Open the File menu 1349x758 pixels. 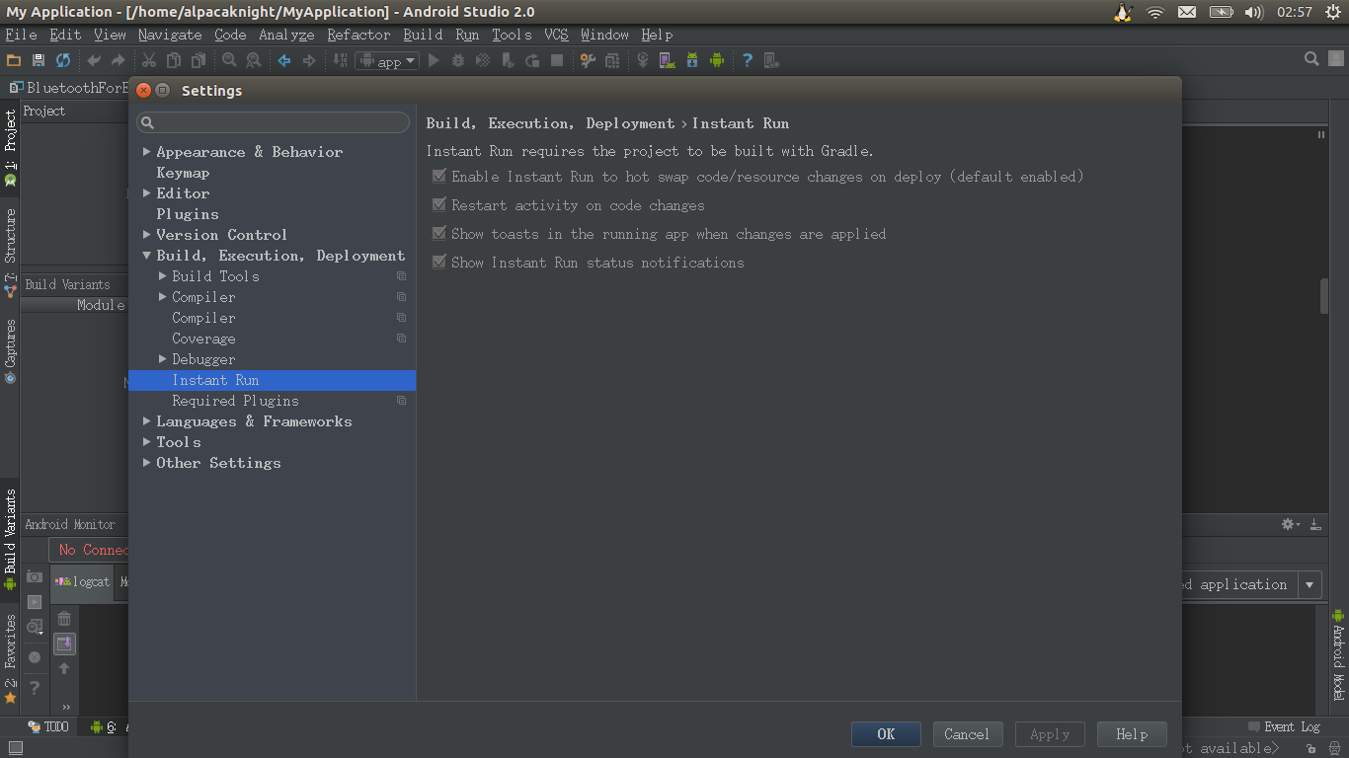[21, 35]
